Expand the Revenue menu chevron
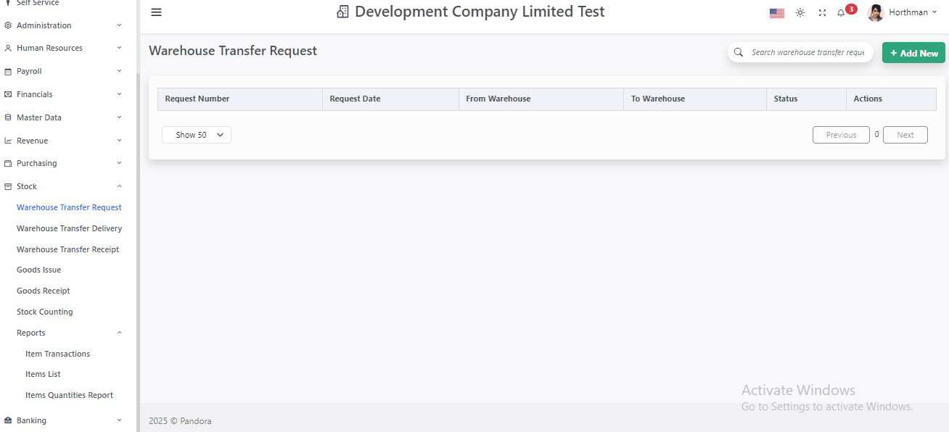This screenshot has width=949, height=432. 120,141
